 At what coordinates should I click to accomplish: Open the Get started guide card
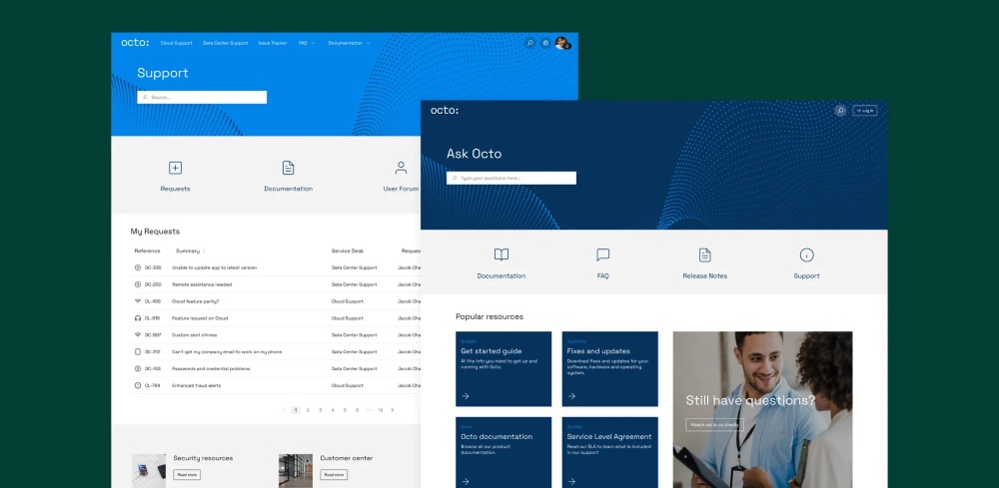(503, 369)
